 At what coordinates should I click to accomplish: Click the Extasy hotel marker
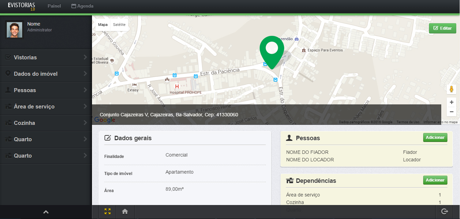[x=134, y=84]
